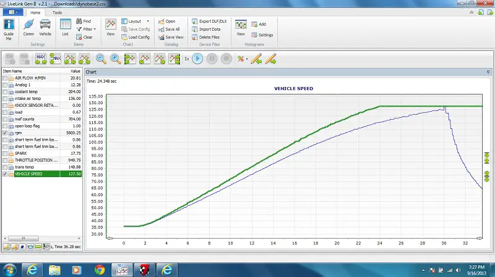Click chart tool icon right of Zoom In
The height and width of the screenshot is (277, 495).
coord(130,59)
